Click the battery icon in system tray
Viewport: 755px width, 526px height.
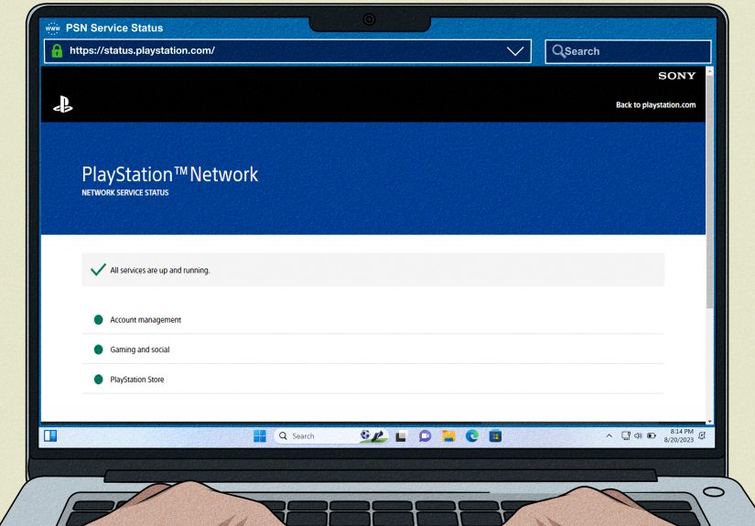point(652,436)
